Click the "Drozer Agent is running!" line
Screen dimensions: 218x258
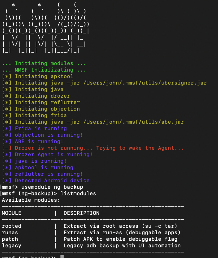click(x=53, y=155)
